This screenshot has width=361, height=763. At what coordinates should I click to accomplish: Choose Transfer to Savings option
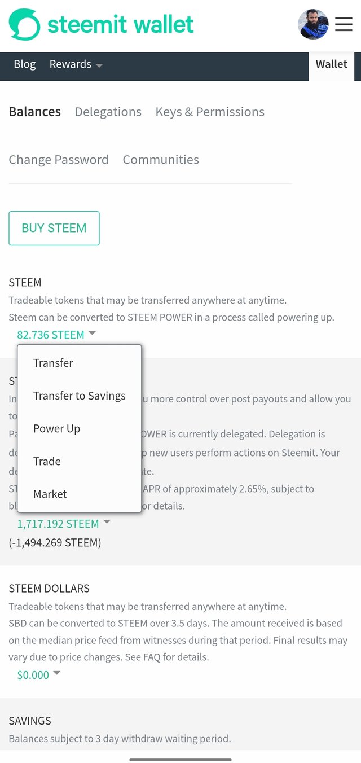[x=79, y=396]
